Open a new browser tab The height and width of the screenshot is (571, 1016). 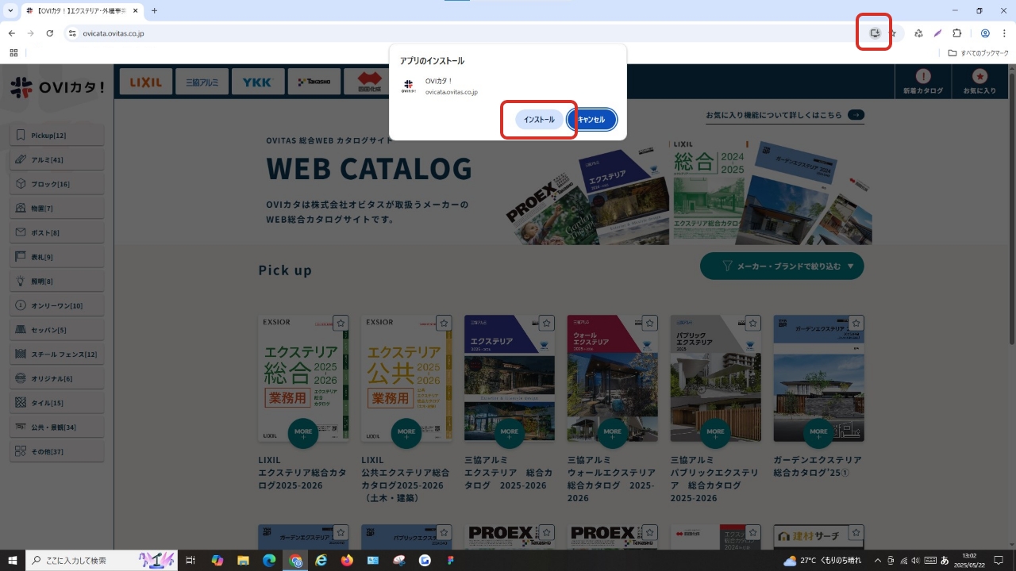pos(154,11)
